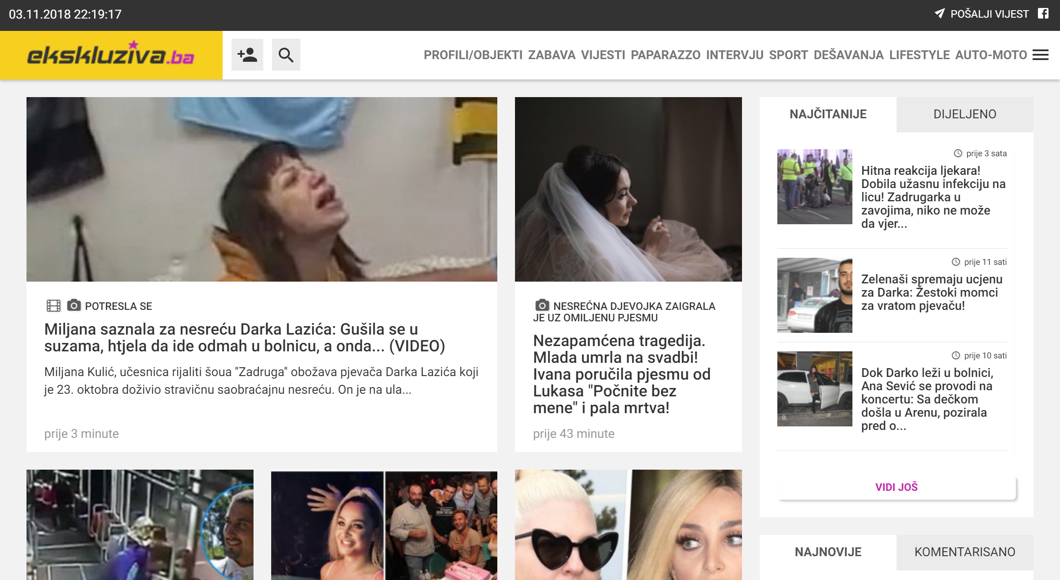Image resolution: width=1060 pixels, height=580 pixels.
Task: Select the NAJČITANIJE tab
Action: pyautogui.click(x=828, y=114)
